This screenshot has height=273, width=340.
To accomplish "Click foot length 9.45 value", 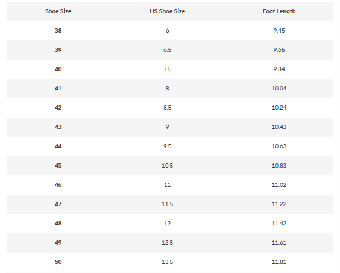I will click(279, 31).
